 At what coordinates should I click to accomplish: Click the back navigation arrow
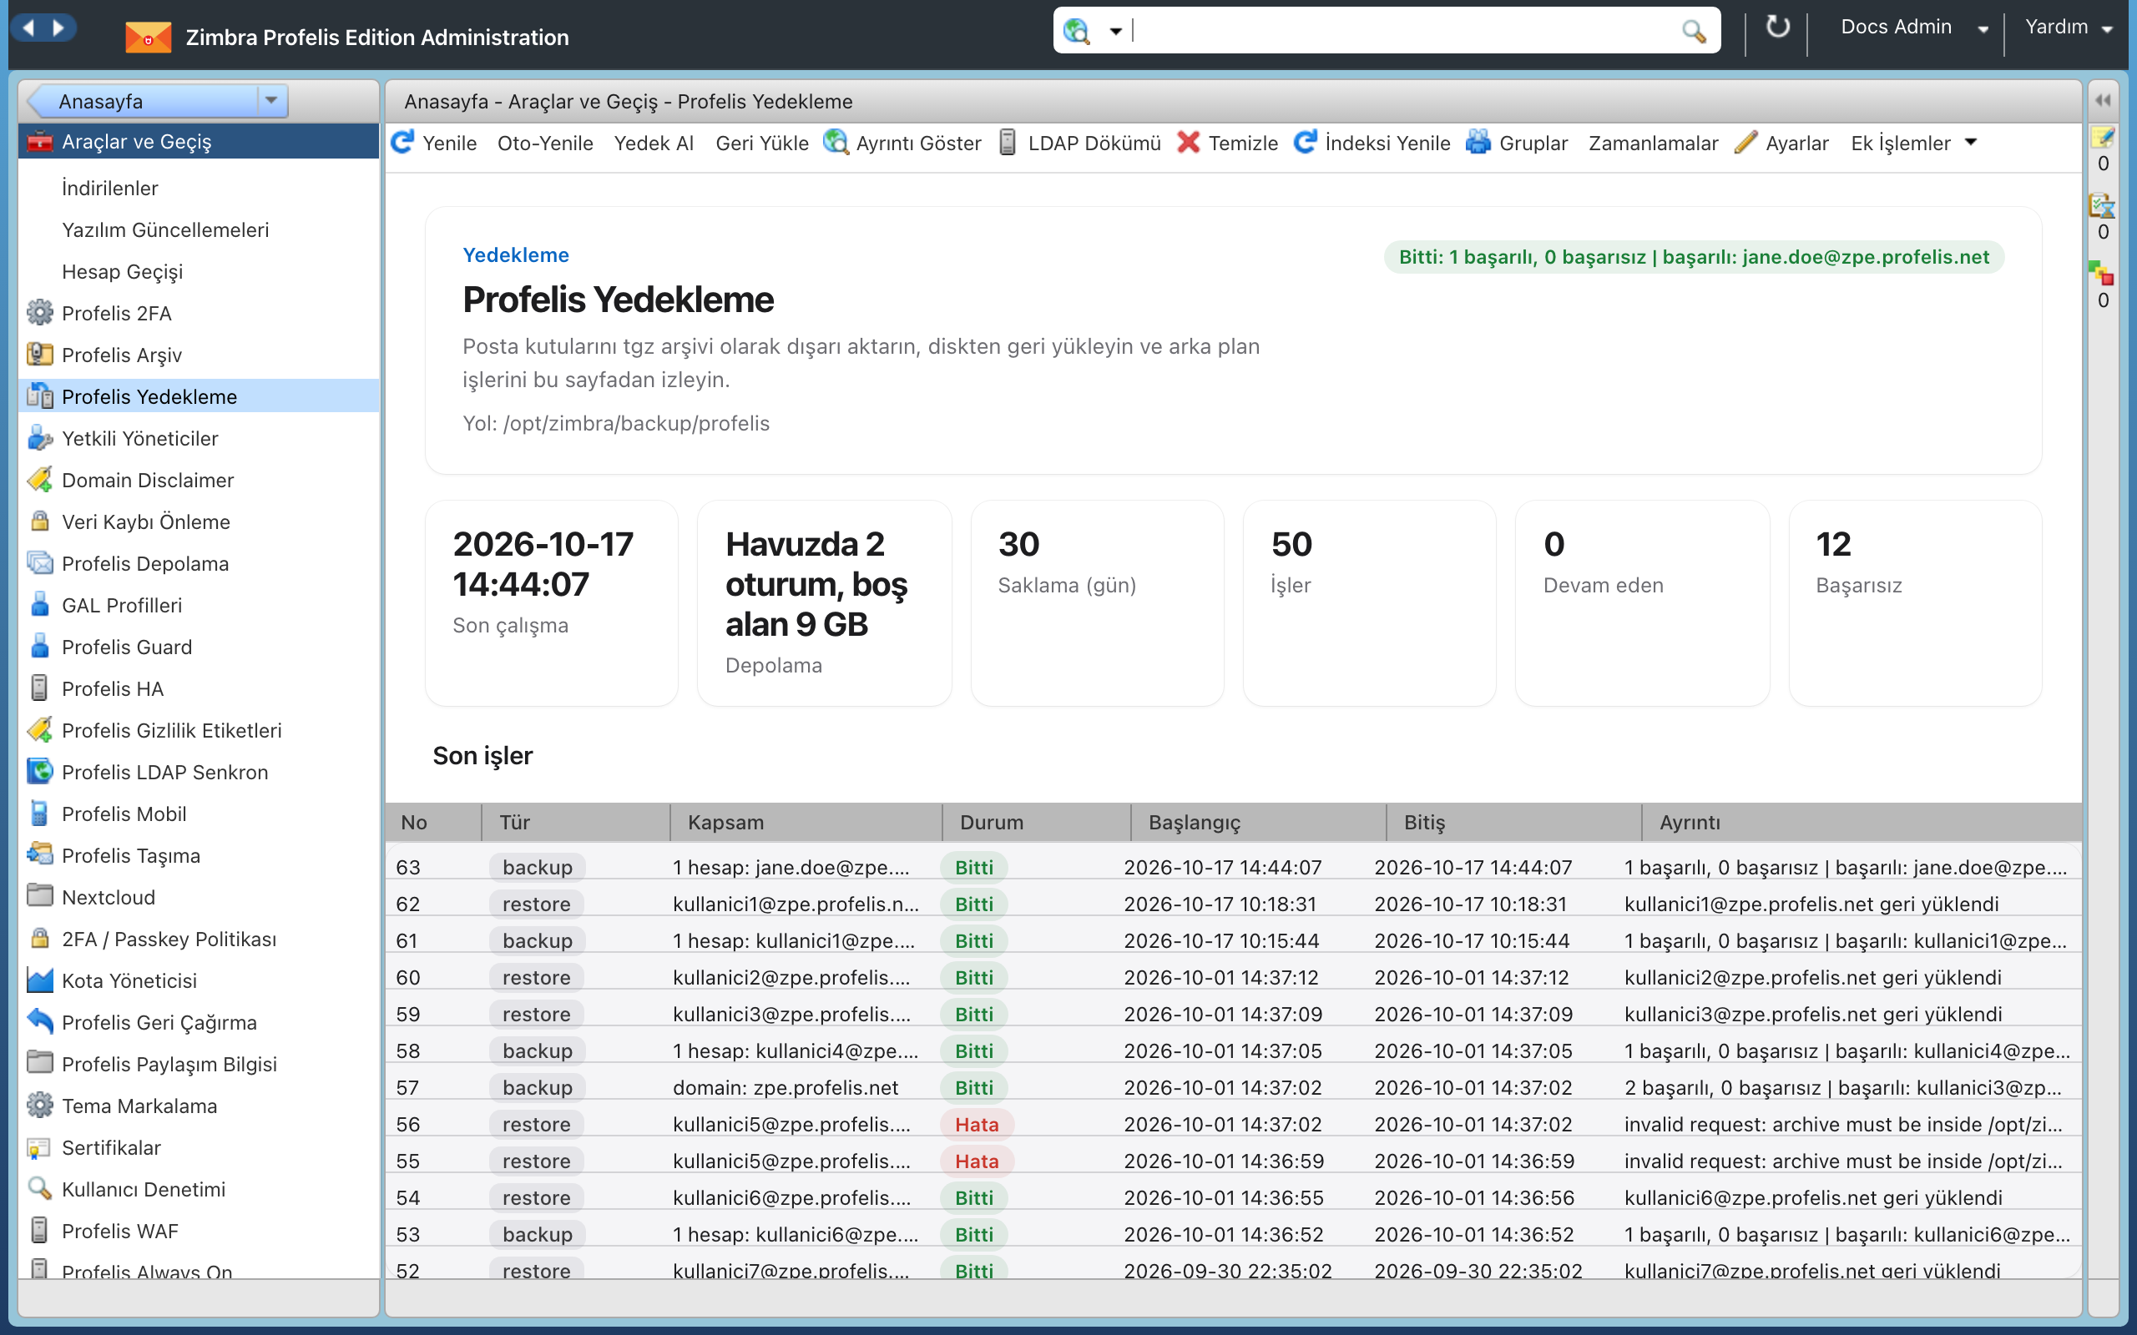28,28
